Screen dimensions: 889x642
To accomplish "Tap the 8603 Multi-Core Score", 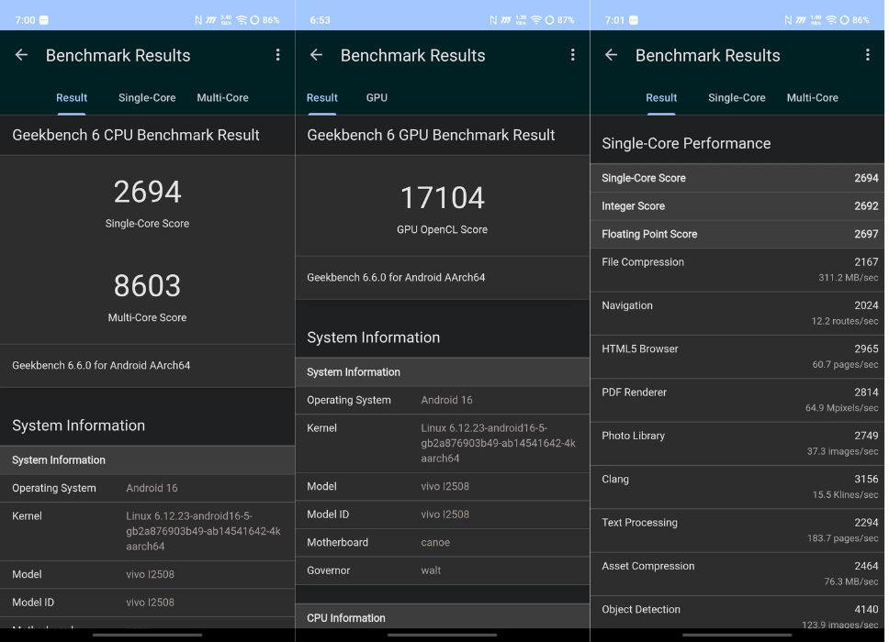I will click(147, 286).
